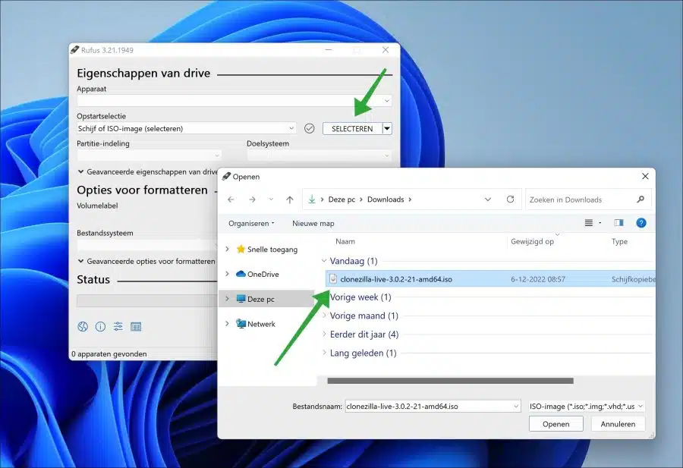Click the date 6-12-2022 08:57
Screen dimensions: 683x468
pyautogui.click(x=538, y=279)
